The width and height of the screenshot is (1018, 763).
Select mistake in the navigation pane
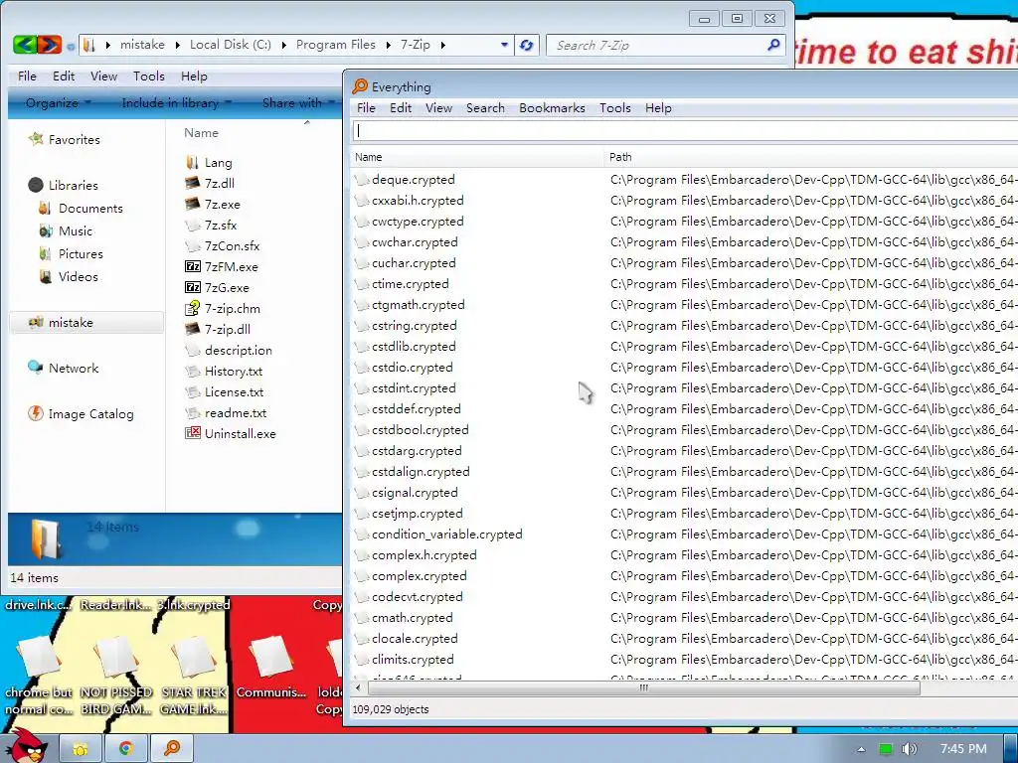coord(86,323)
